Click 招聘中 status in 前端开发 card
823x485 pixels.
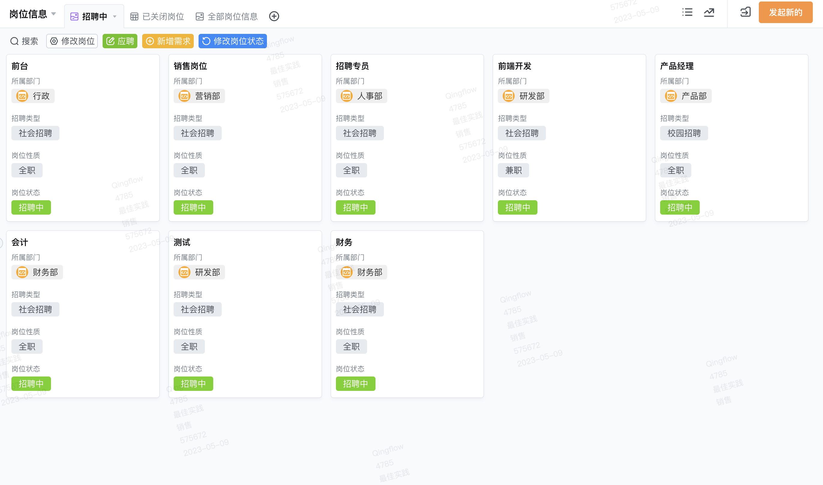point(518,208)
